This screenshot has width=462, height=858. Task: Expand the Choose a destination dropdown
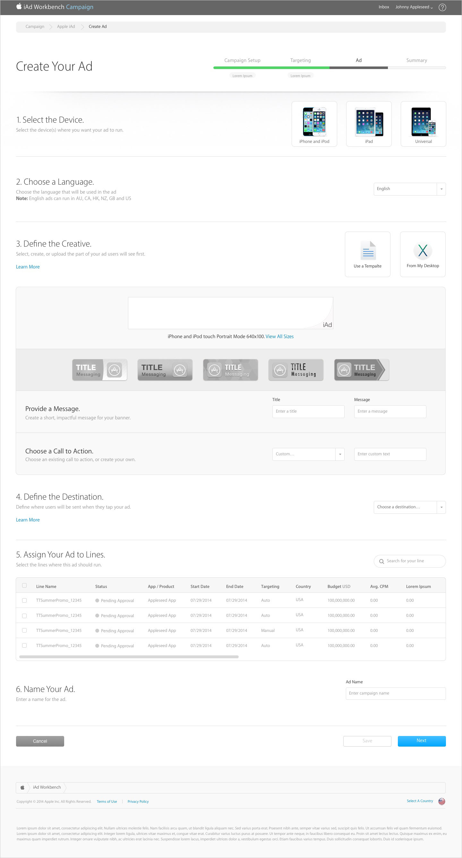pos(409,507)
